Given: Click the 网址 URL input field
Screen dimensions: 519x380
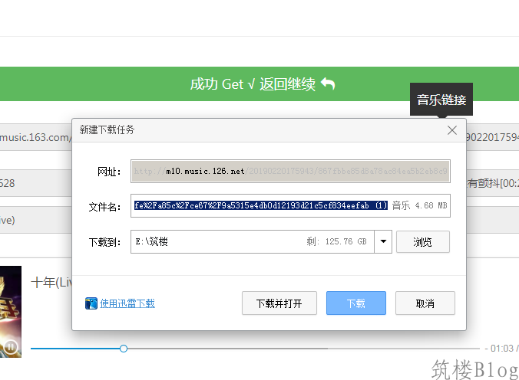Looking at the screenshot, I should [x=289, y=172].
